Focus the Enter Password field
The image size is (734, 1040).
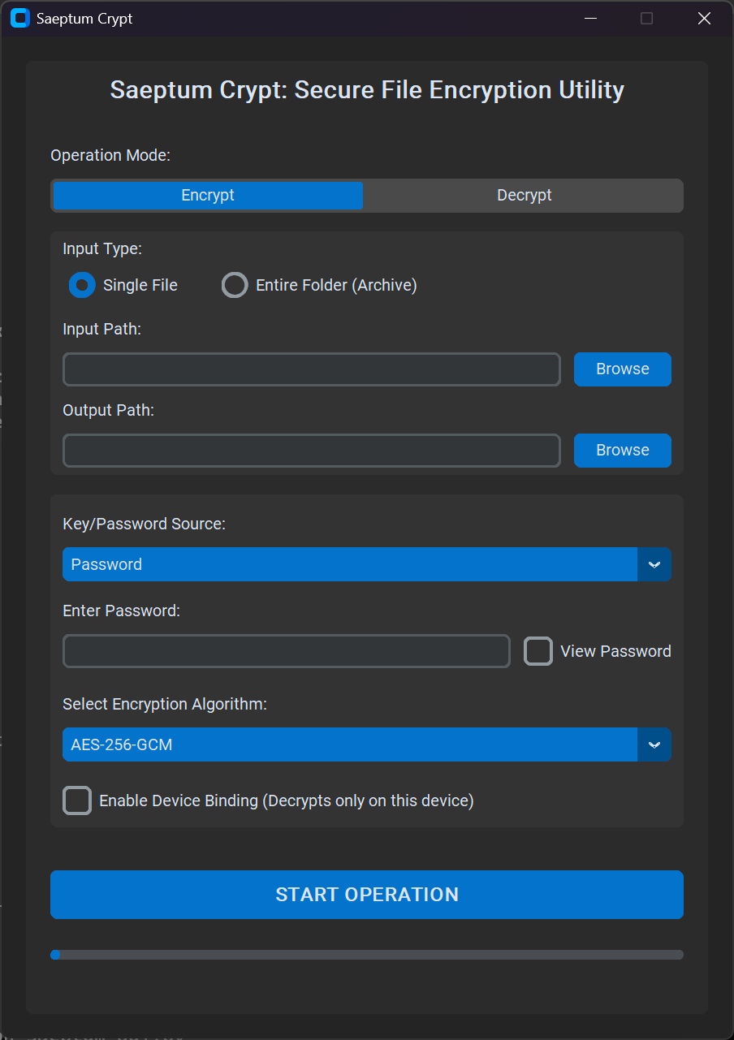pos(286,650)
